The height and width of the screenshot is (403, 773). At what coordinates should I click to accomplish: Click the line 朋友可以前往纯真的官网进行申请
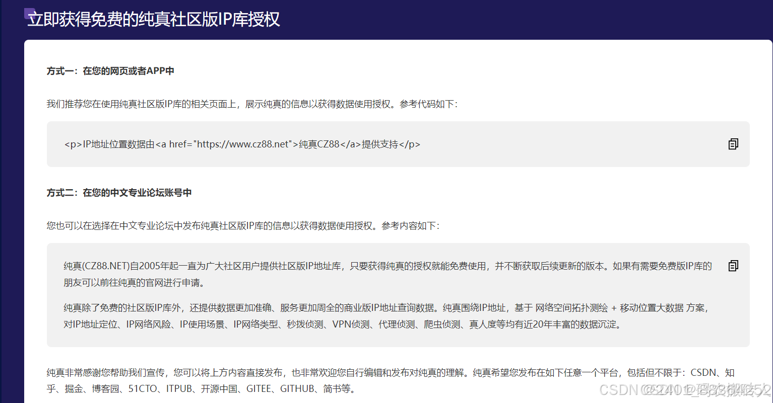pos(134,283)
